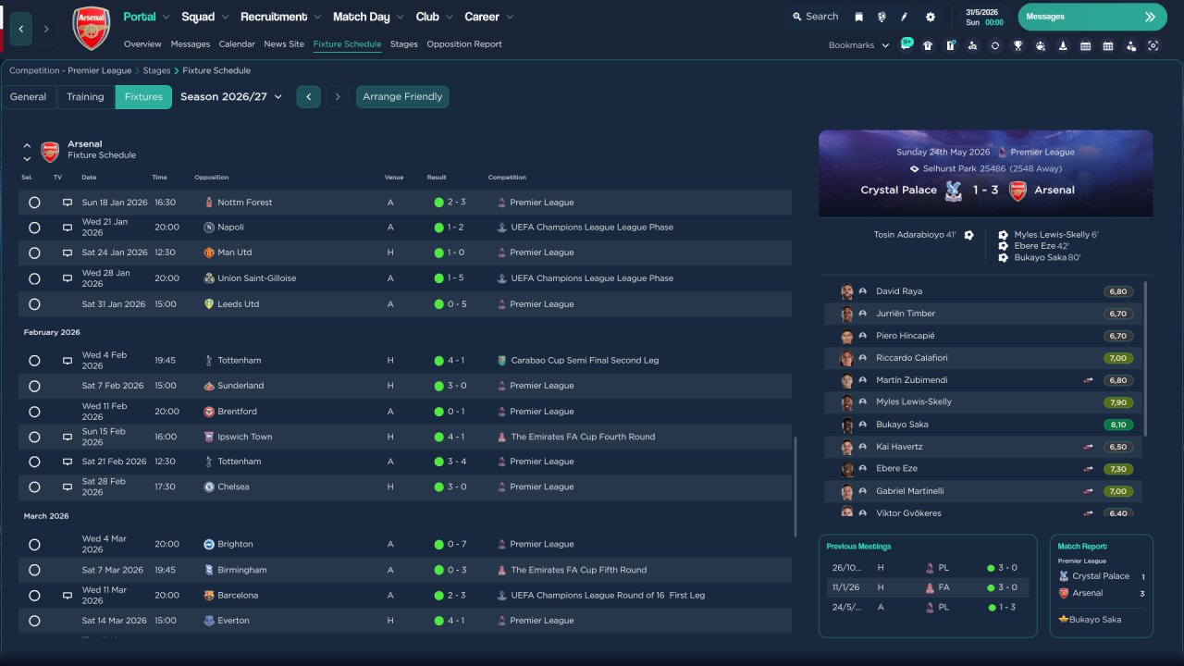Open the Recruitment dropdown menu
The image size is (1184, 666).
point(280,17)
